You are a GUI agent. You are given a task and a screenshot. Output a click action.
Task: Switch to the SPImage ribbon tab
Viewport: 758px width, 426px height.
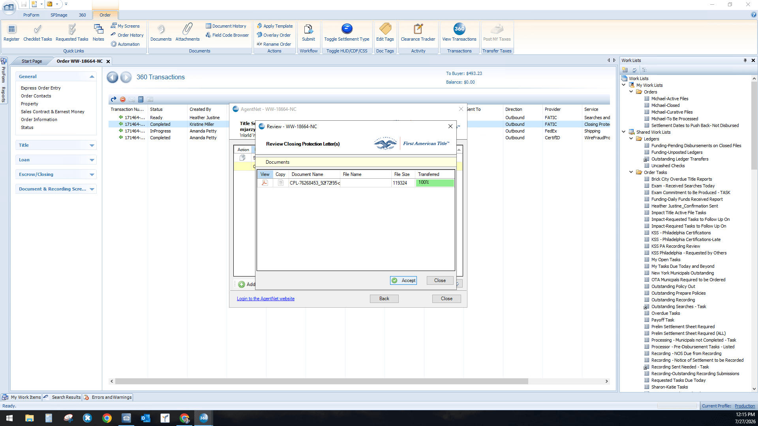point(59,15)
